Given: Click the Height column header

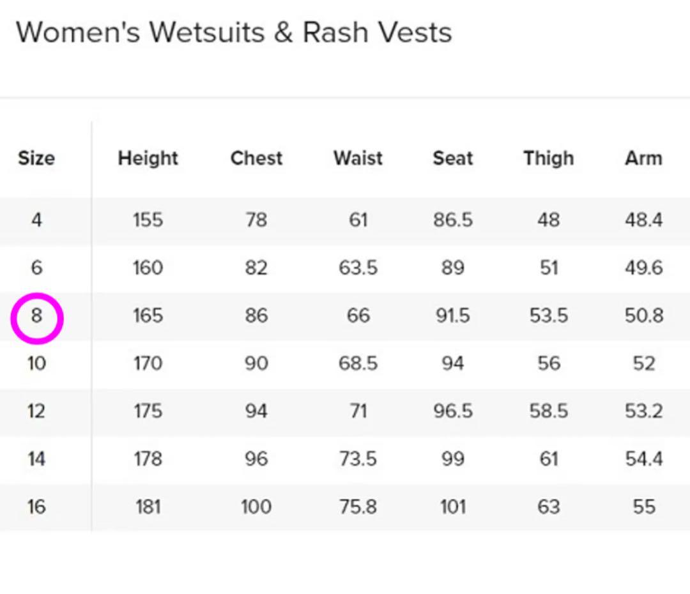Looking at the screenshot, I should pyautogui.click(x=148, y=158).
